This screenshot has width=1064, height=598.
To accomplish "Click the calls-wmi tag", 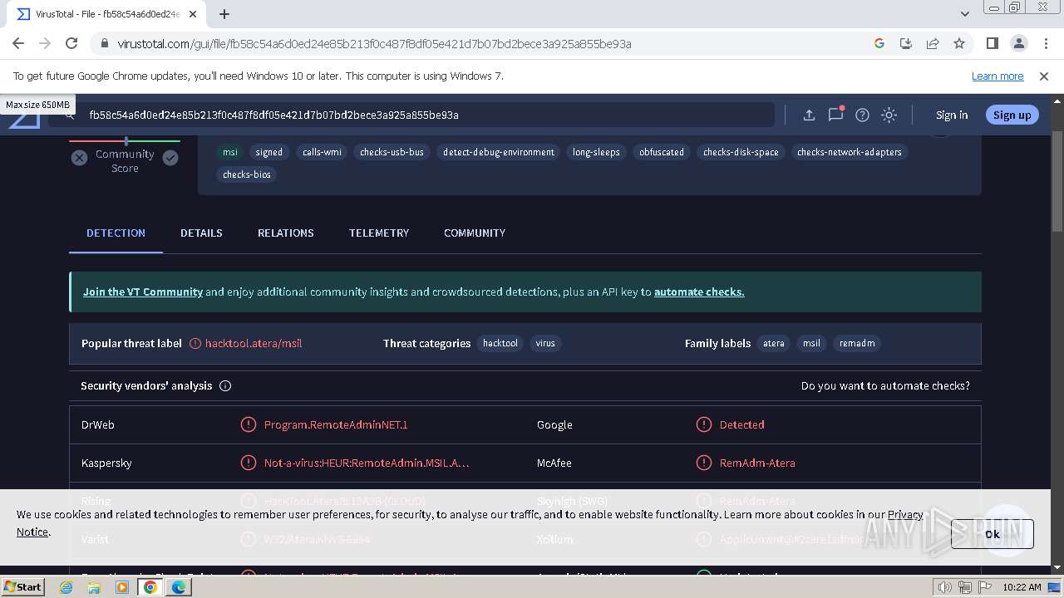I will [322, 152].
